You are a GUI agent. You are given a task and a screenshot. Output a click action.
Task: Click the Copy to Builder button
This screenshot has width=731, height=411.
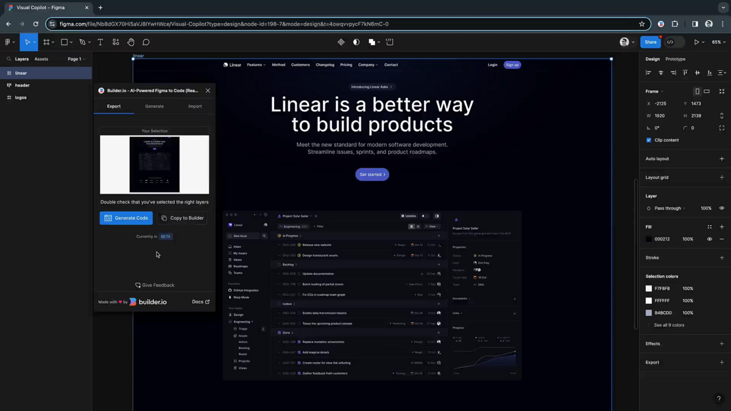pyautogui.click(x=183, y=218)
